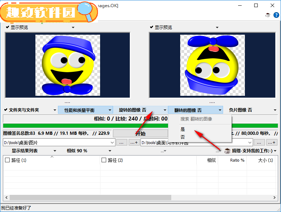The image size is (281, 212).
Task: Expand the second folder path combo arrow
Action: pyautogui.click(x=250, y=143)
